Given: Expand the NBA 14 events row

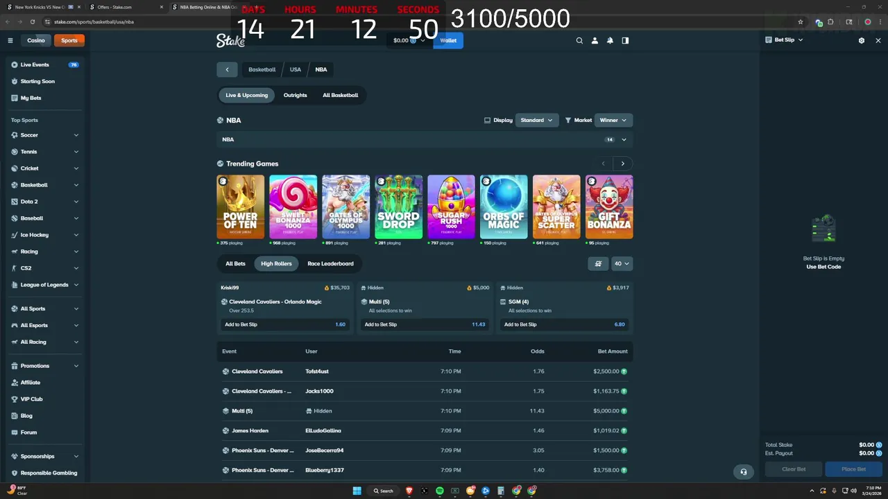Looking at the screenshot, I should [x=425, y=139].
